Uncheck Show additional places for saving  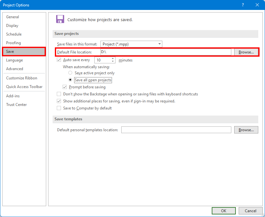59,101
